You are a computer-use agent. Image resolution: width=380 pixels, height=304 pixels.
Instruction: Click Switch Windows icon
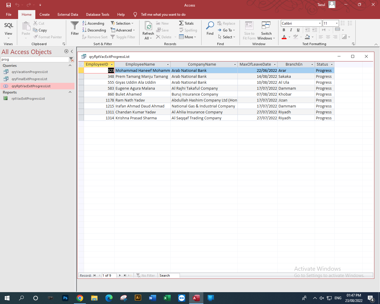[266, 26]
